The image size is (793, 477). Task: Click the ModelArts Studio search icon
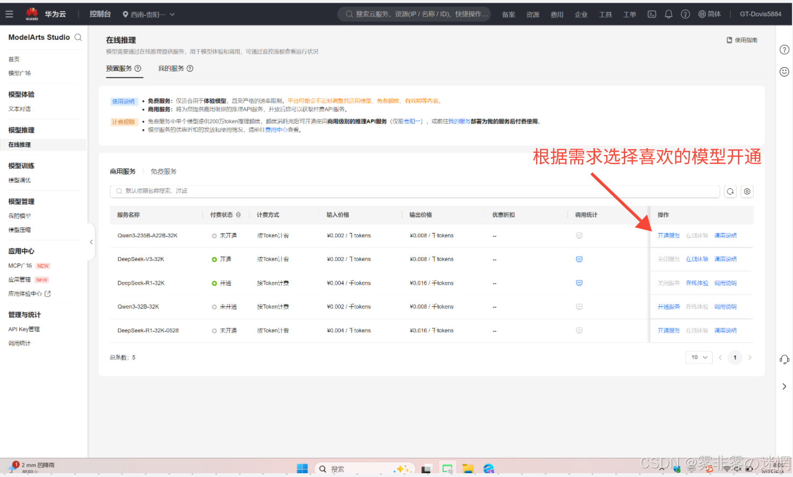pos(78,37)
